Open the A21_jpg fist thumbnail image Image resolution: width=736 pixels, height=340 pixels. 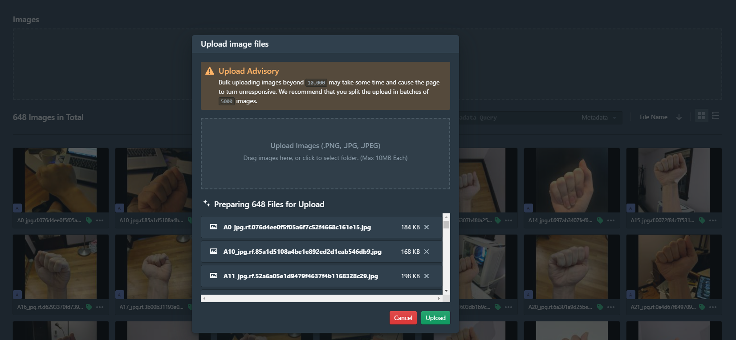(674, 267)
